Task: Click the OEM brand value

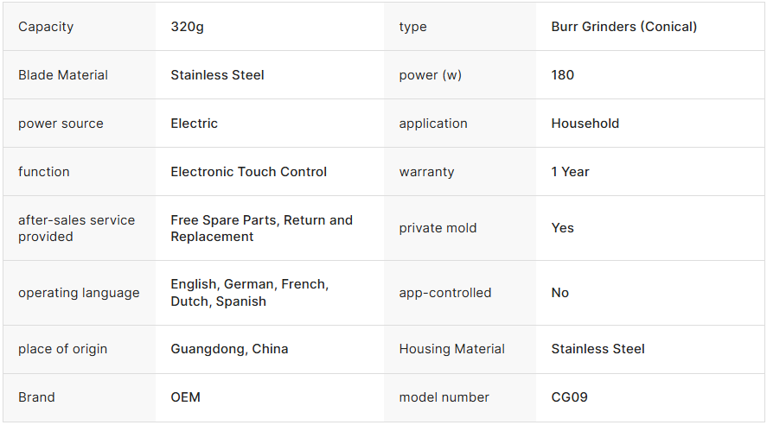Action: point(185,397)
